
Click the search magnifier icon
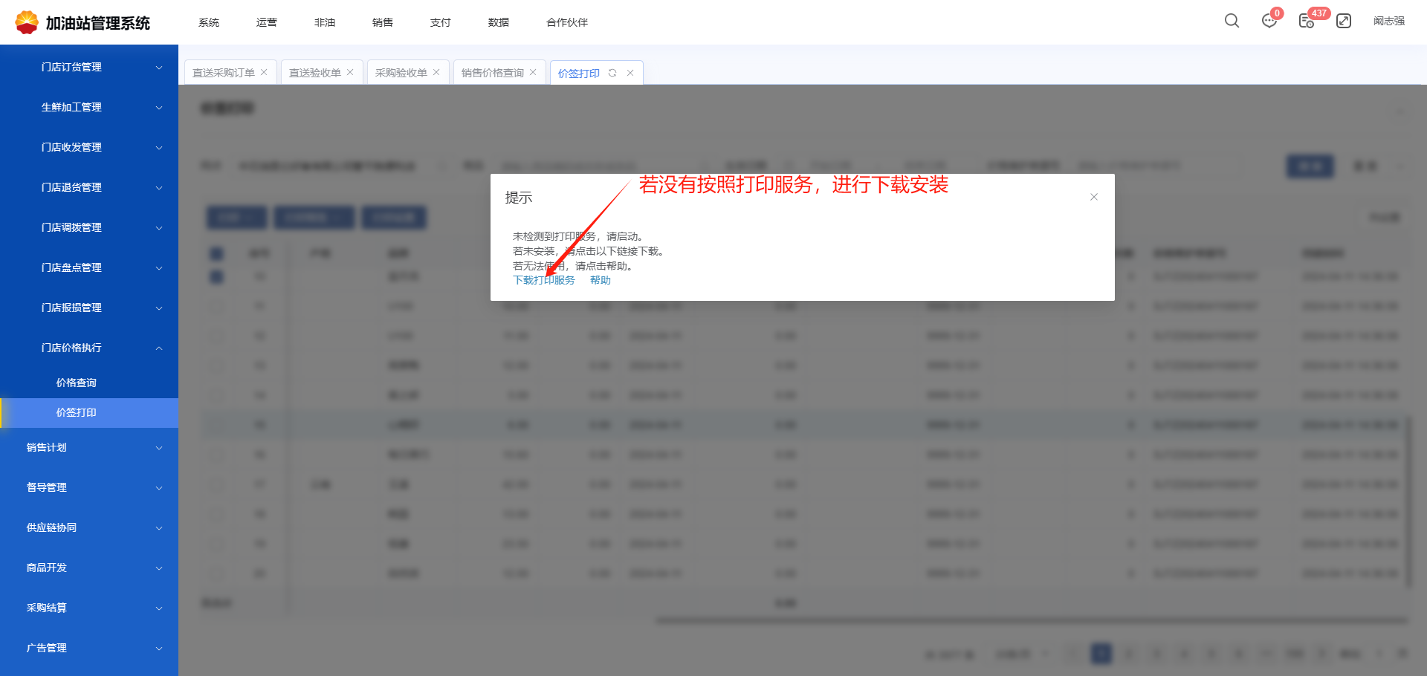[1232, 21]
